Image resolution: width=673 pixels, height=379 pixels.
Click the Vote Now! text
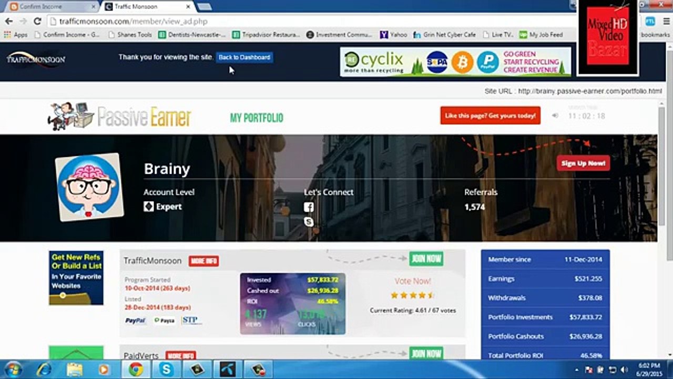[x=413, y=281]
